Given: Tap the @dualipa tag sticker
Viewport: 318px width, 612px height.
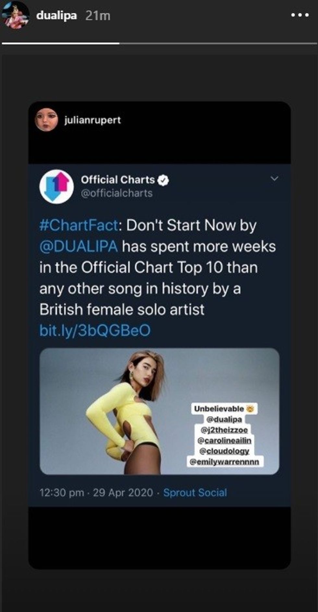Looking at the screenshot, I should (x=224, y=419).
